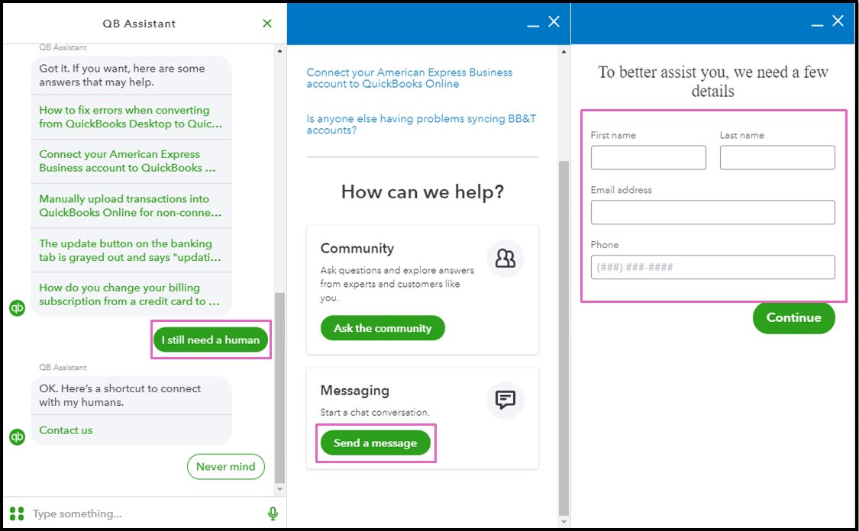
Task: Click the Email address field
Action: point(712,212)
